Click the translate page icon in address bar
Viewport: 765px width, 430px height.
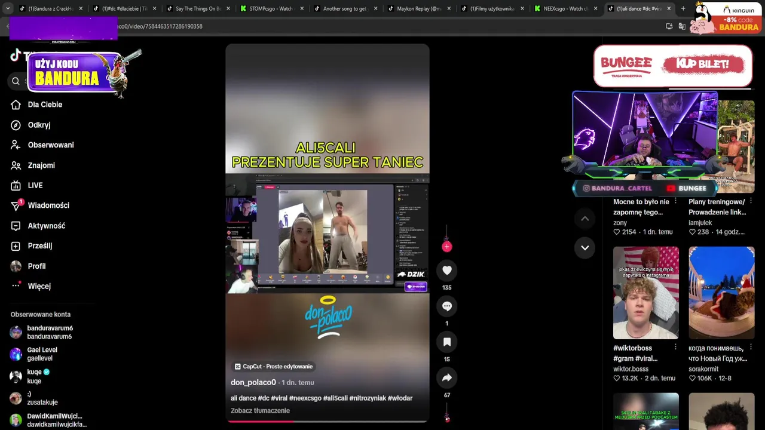point(682,26)
